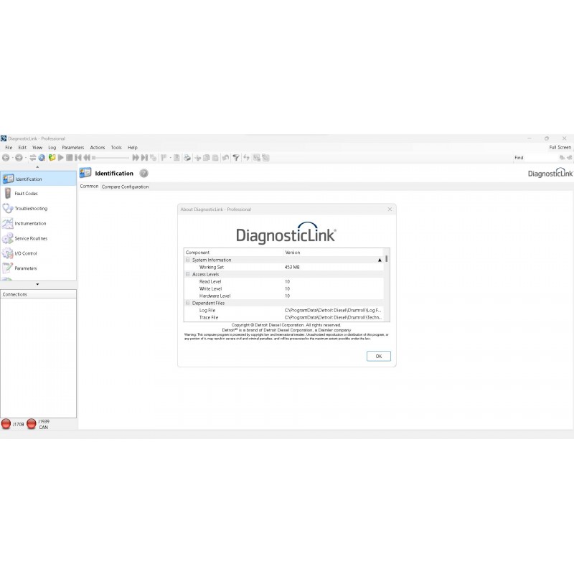
Task: Select the Hardware Level row
Action: point(283,296)
